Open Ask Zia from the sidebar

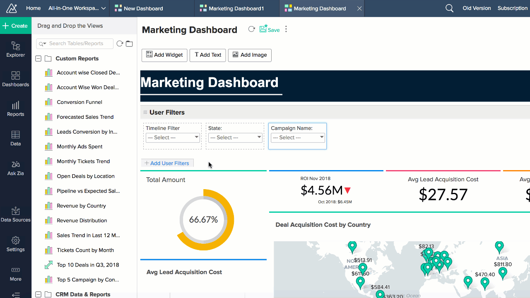point(15,168)
